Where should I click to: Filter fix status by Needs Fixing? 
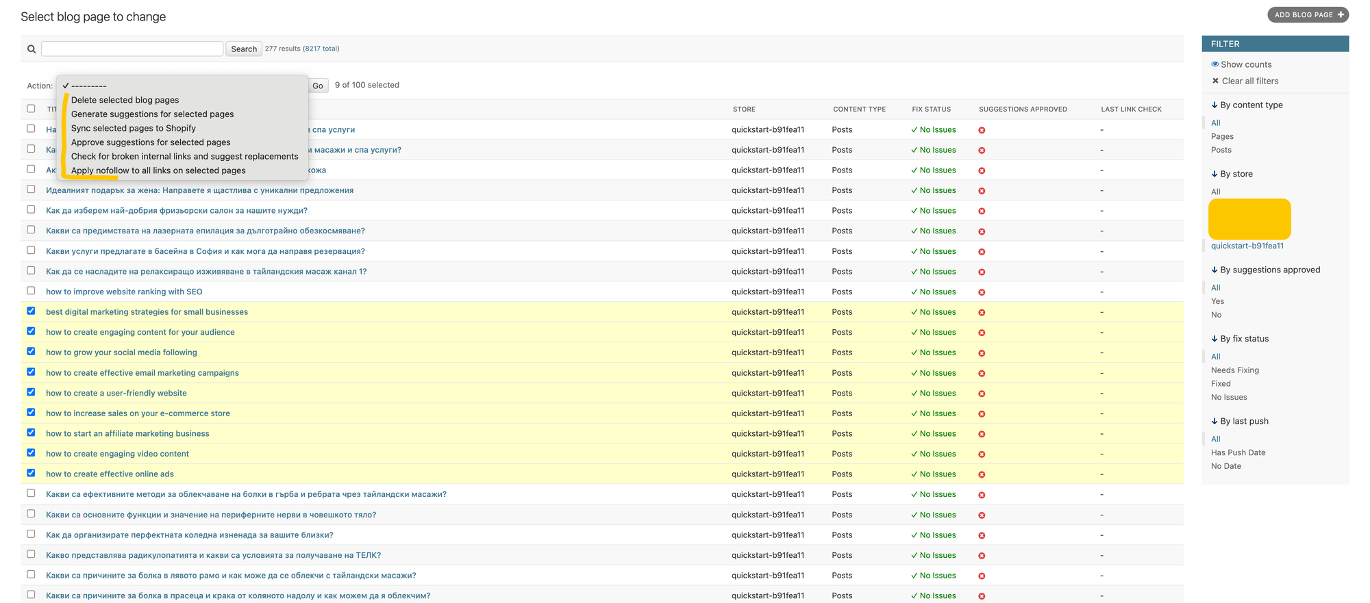click(1235, 370)
